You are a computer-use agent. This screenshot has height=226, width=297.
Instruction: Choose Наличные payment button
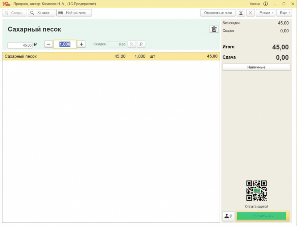click(256, 67)
